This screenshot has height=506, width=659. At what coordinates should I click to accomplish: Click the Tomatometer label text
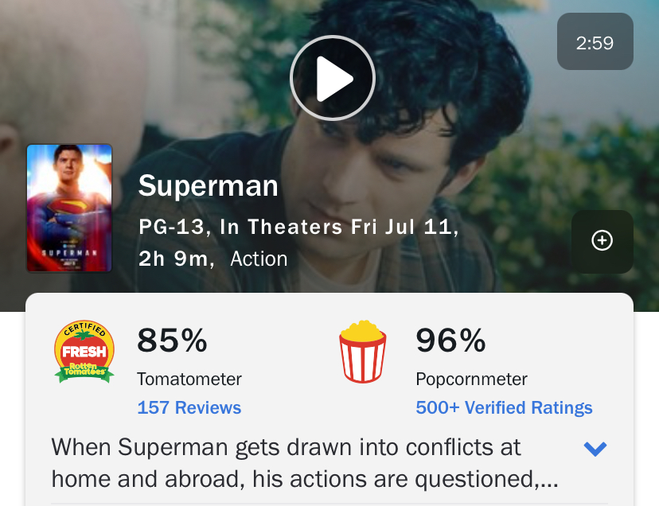click(x=189, y=379)
